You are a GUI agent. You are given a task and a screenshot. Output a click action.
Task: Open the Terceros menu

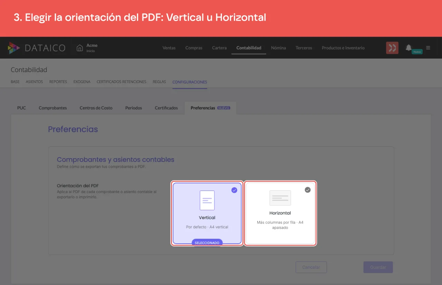click(x=304, y=48)
